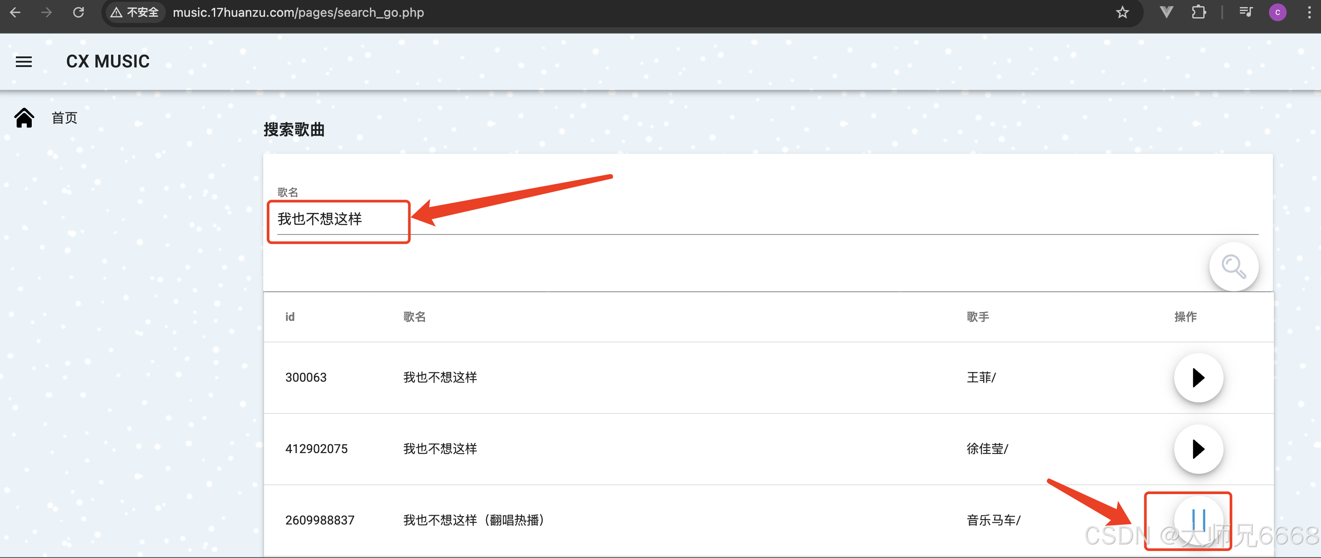Select id cell 300063
The width and height of the screenshot is (1321, 558).
pyautogui.click(x=306, y=378)
